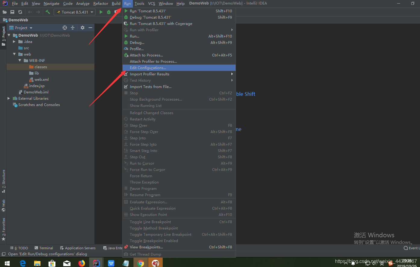Screen dimensions: 420x267
Task: Click the Forward navigation arrow
Action: (38, 12)
